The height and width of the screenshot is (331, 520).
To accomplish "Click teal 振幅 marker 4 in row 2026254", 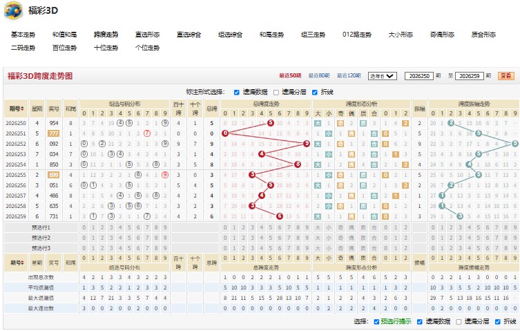I will point(469,164).
